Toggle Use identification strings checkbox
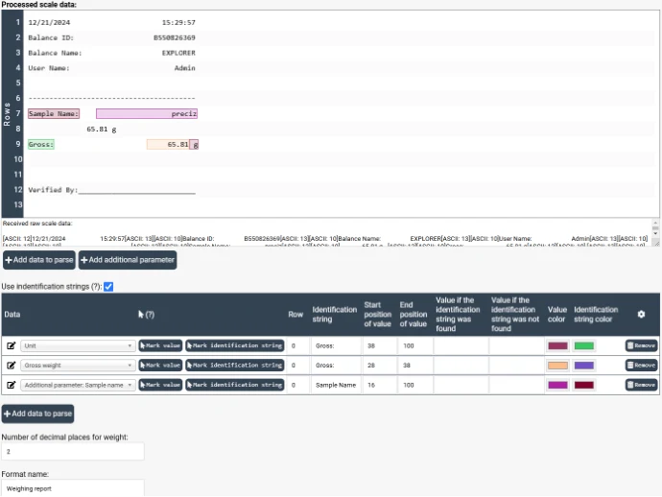Screen dimensions: 662x497 [x=108, y=286]
